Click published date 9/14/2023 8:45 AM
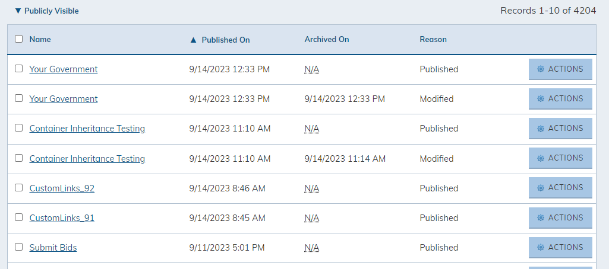 click(227, 218)
